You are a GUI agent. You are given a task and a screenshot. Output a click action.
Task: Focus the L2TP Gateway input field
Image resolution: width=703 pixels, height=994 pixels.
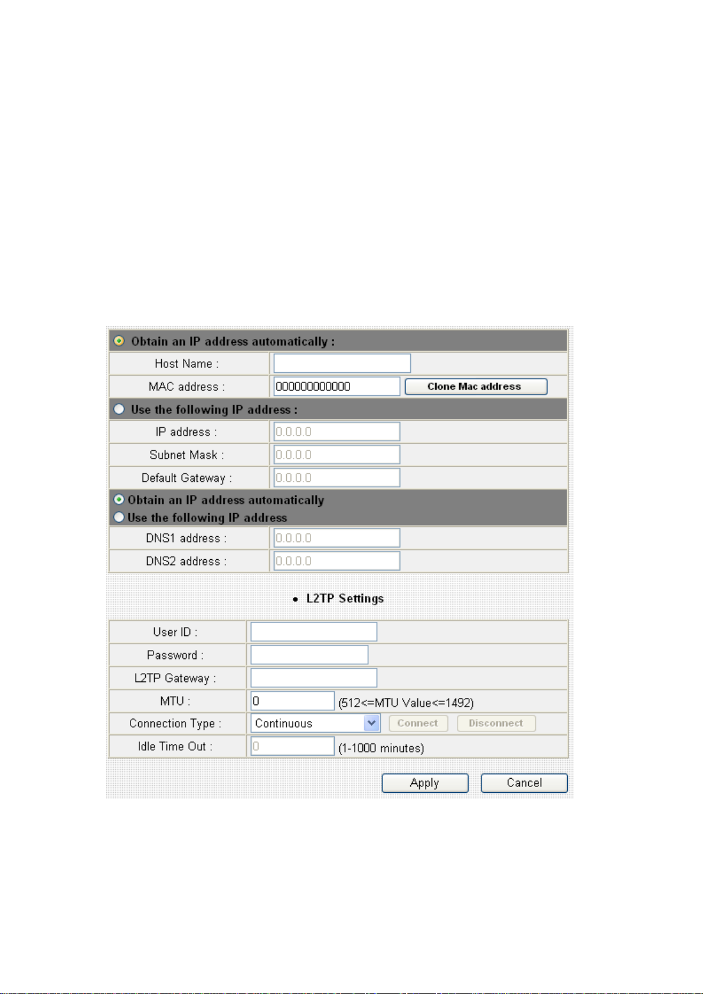click(x=313, y=678)
